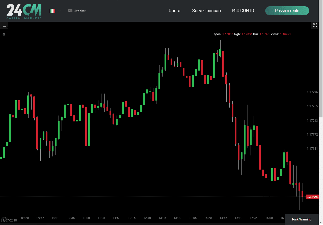Click the 1.17296 price axis label
323x225 pixels.
click(312, 92)
